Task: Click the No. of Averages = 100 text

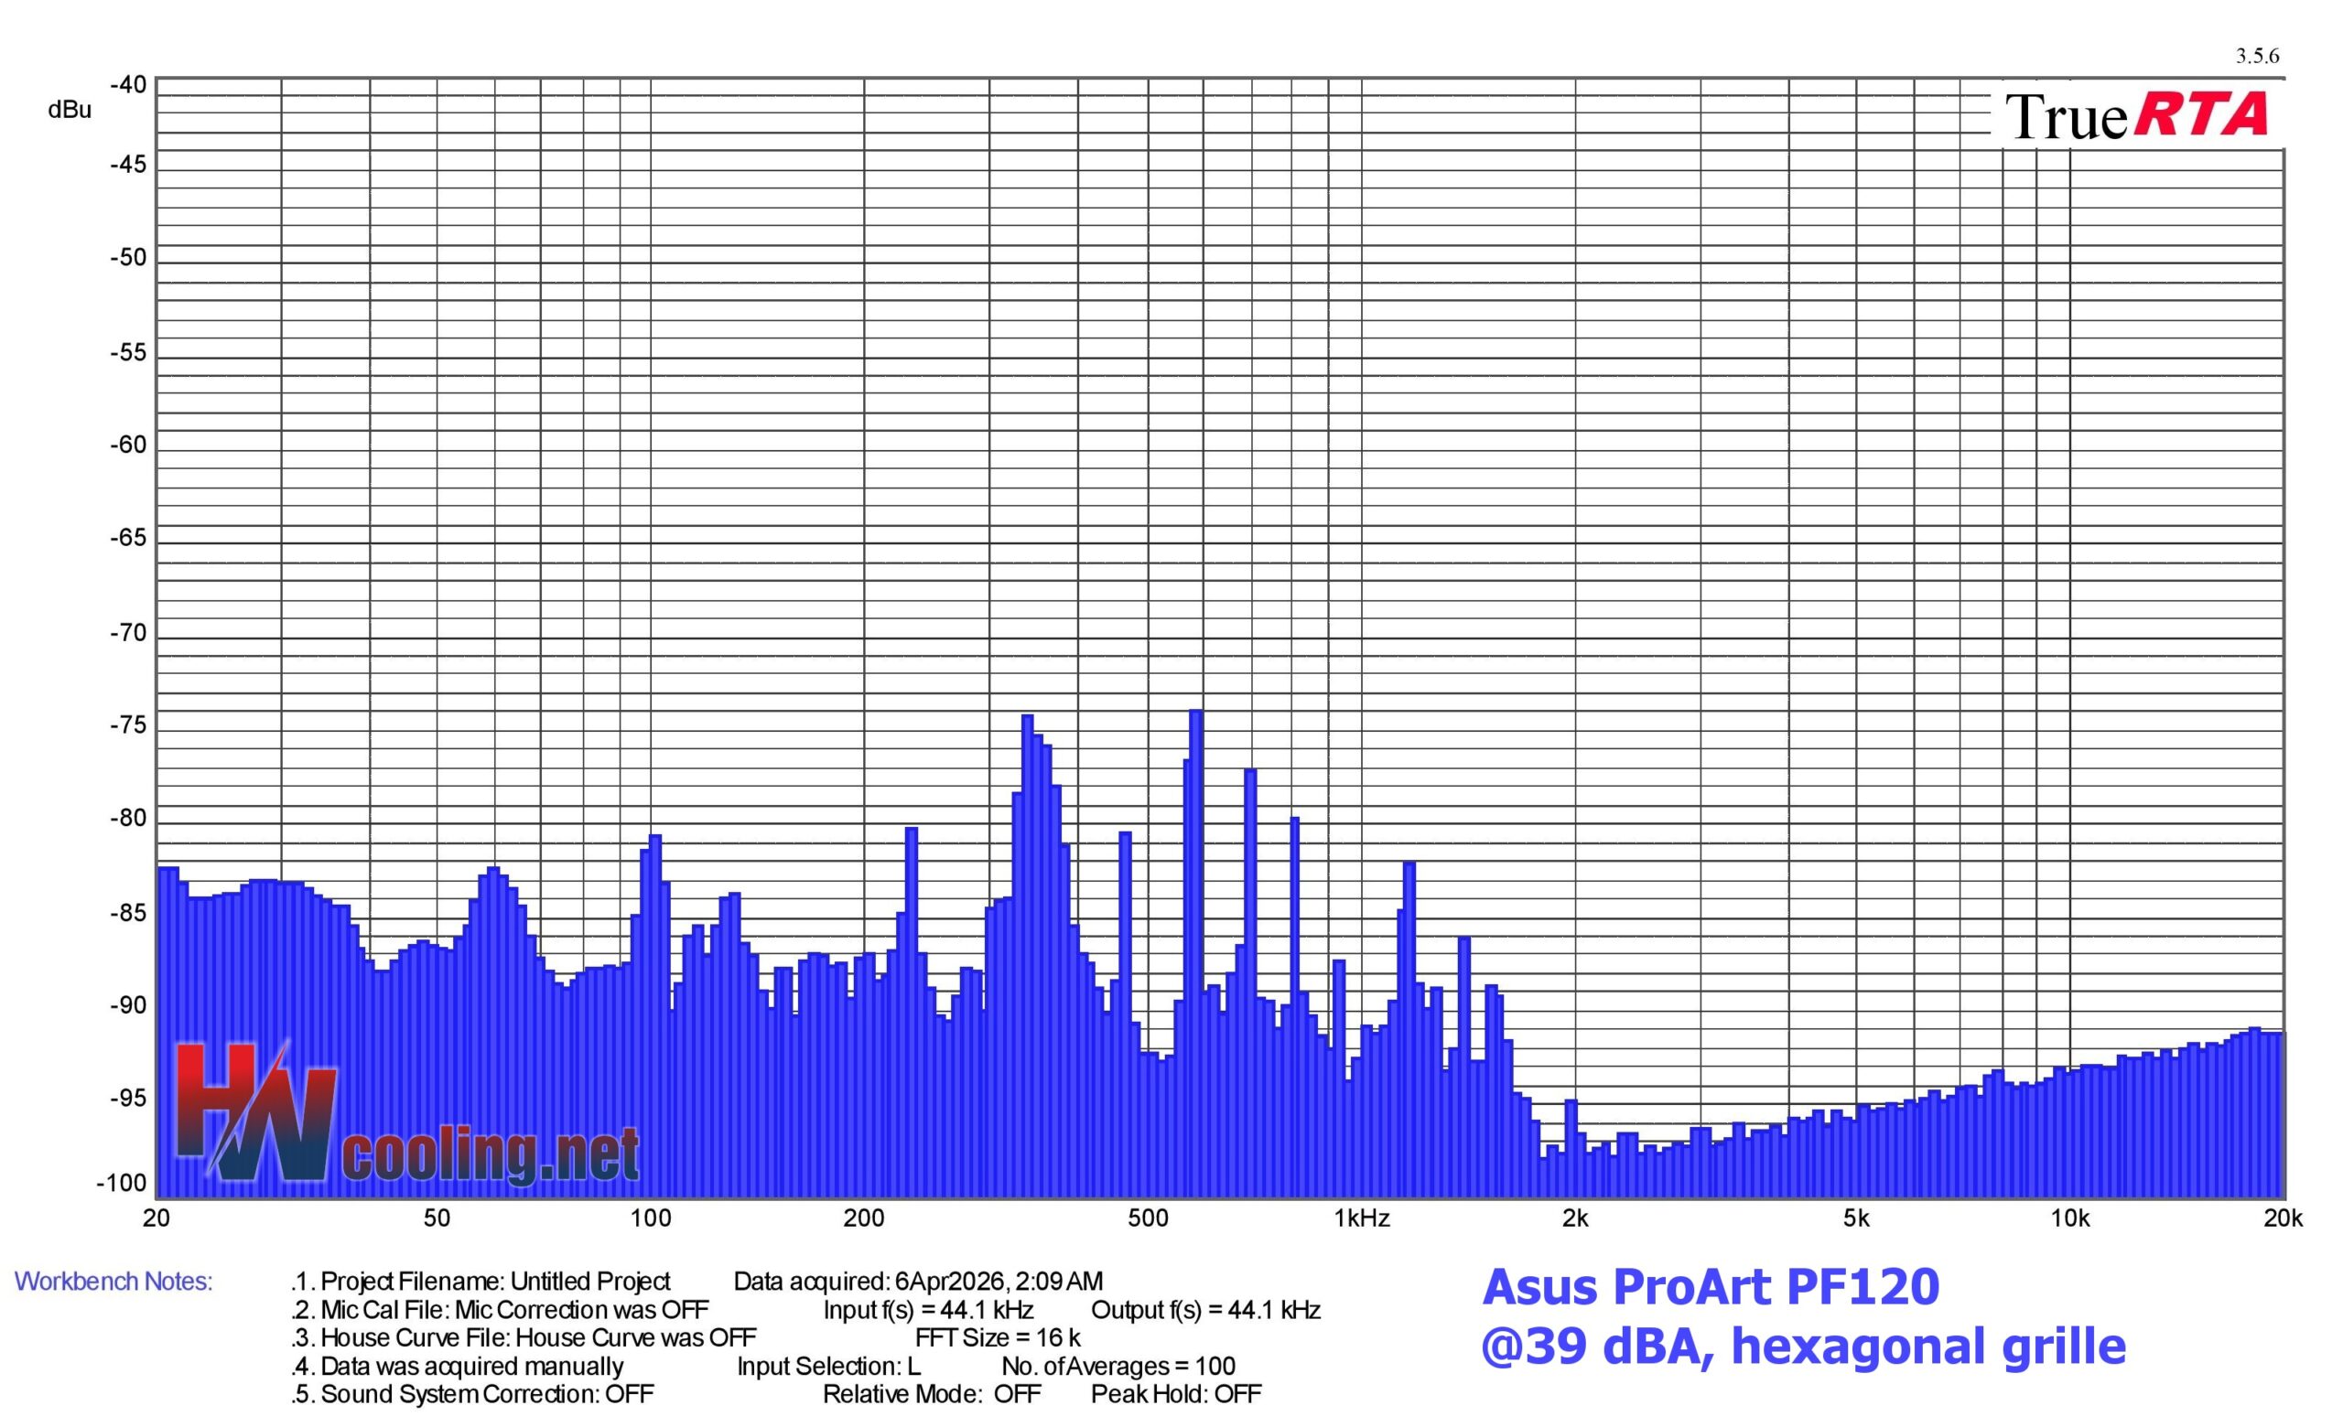Action: [x=1118, y=1367]
